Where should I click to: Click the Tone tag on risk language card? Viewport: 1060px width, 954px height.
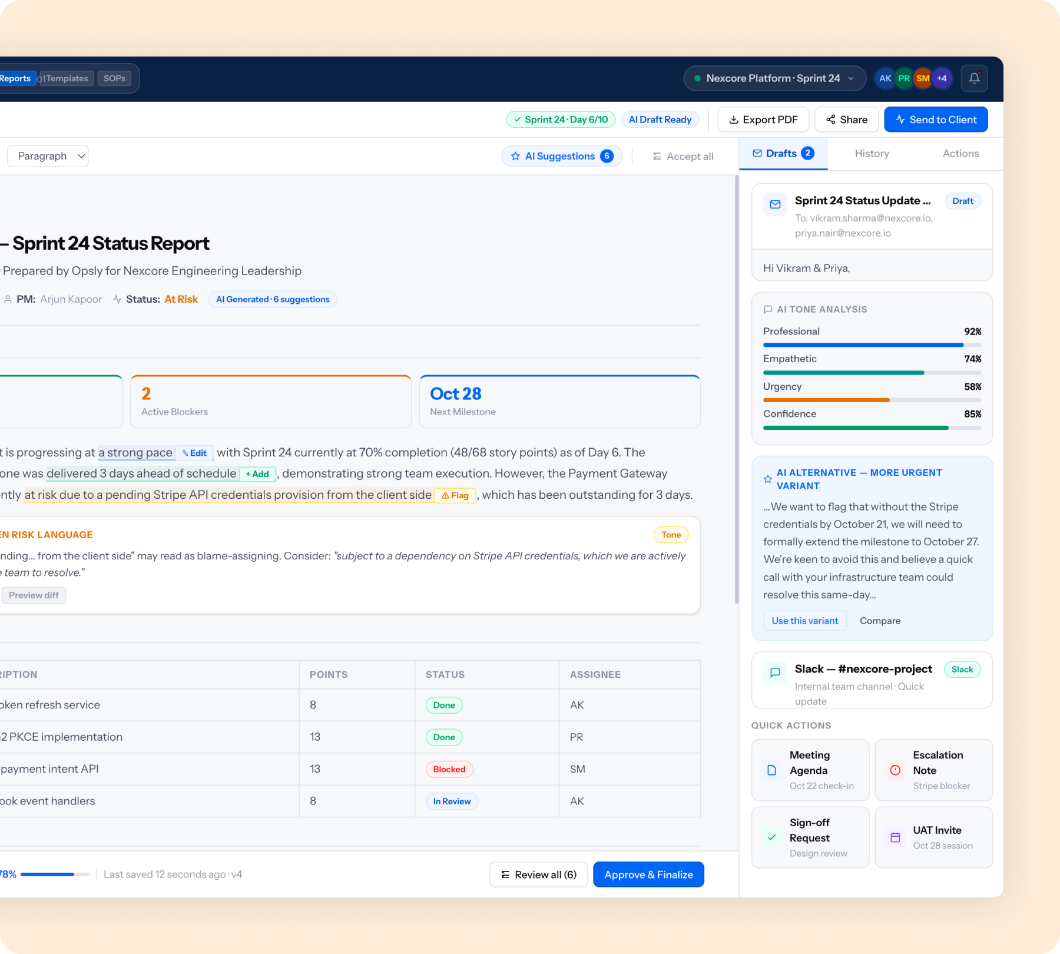point(671,535)
